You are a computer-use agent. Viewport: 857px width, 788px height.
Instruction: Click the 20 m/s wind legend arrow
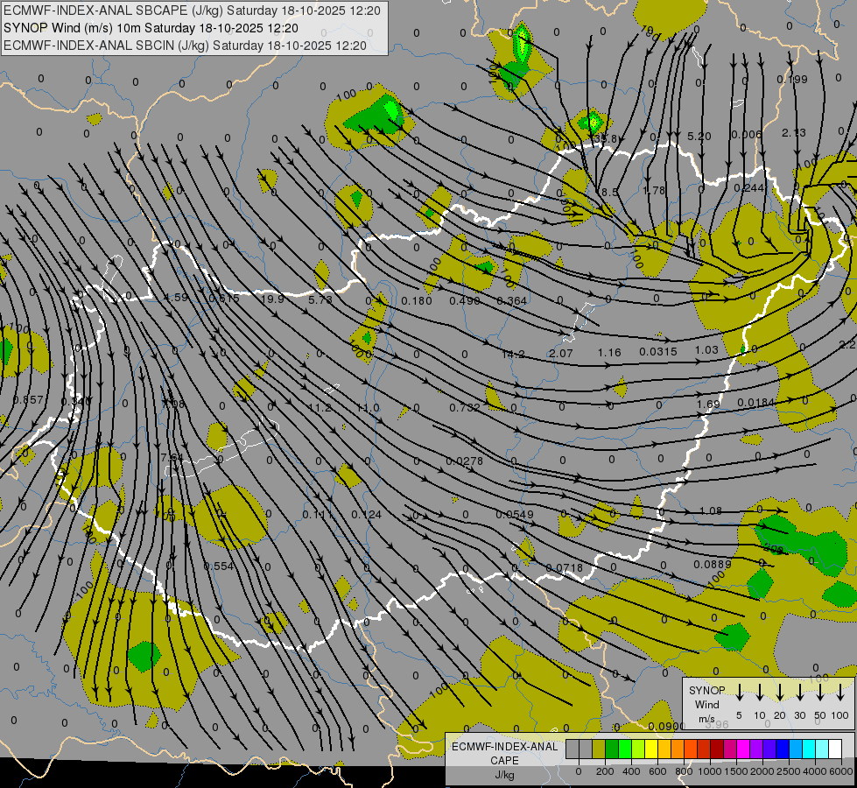tap(780, 693)
